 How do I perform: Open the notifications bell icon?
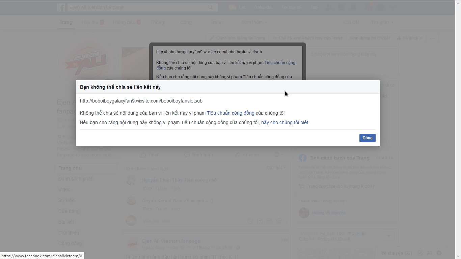tap(353, 7)
